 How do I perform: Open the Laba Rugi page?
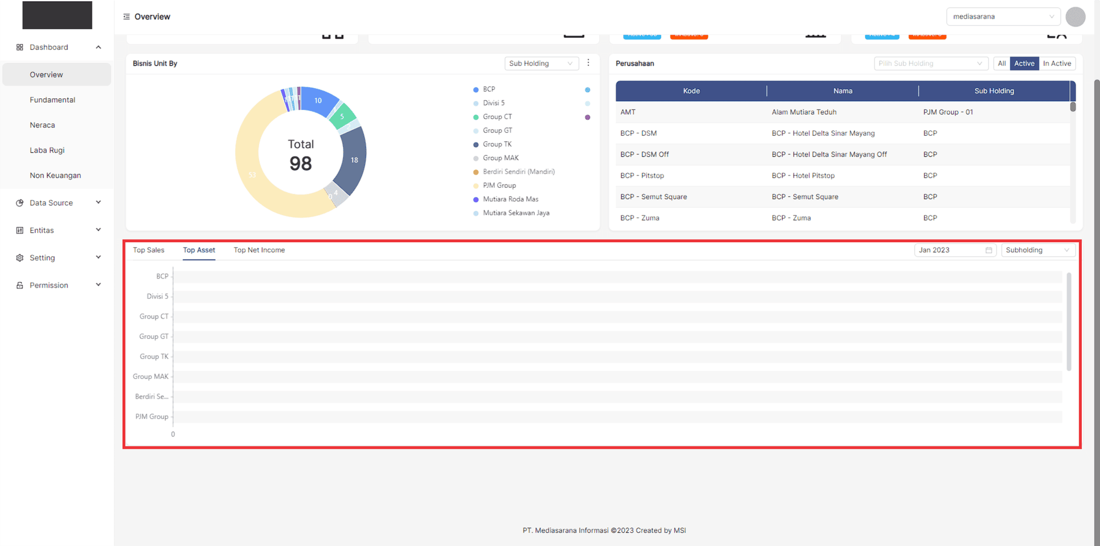[47, 151]
